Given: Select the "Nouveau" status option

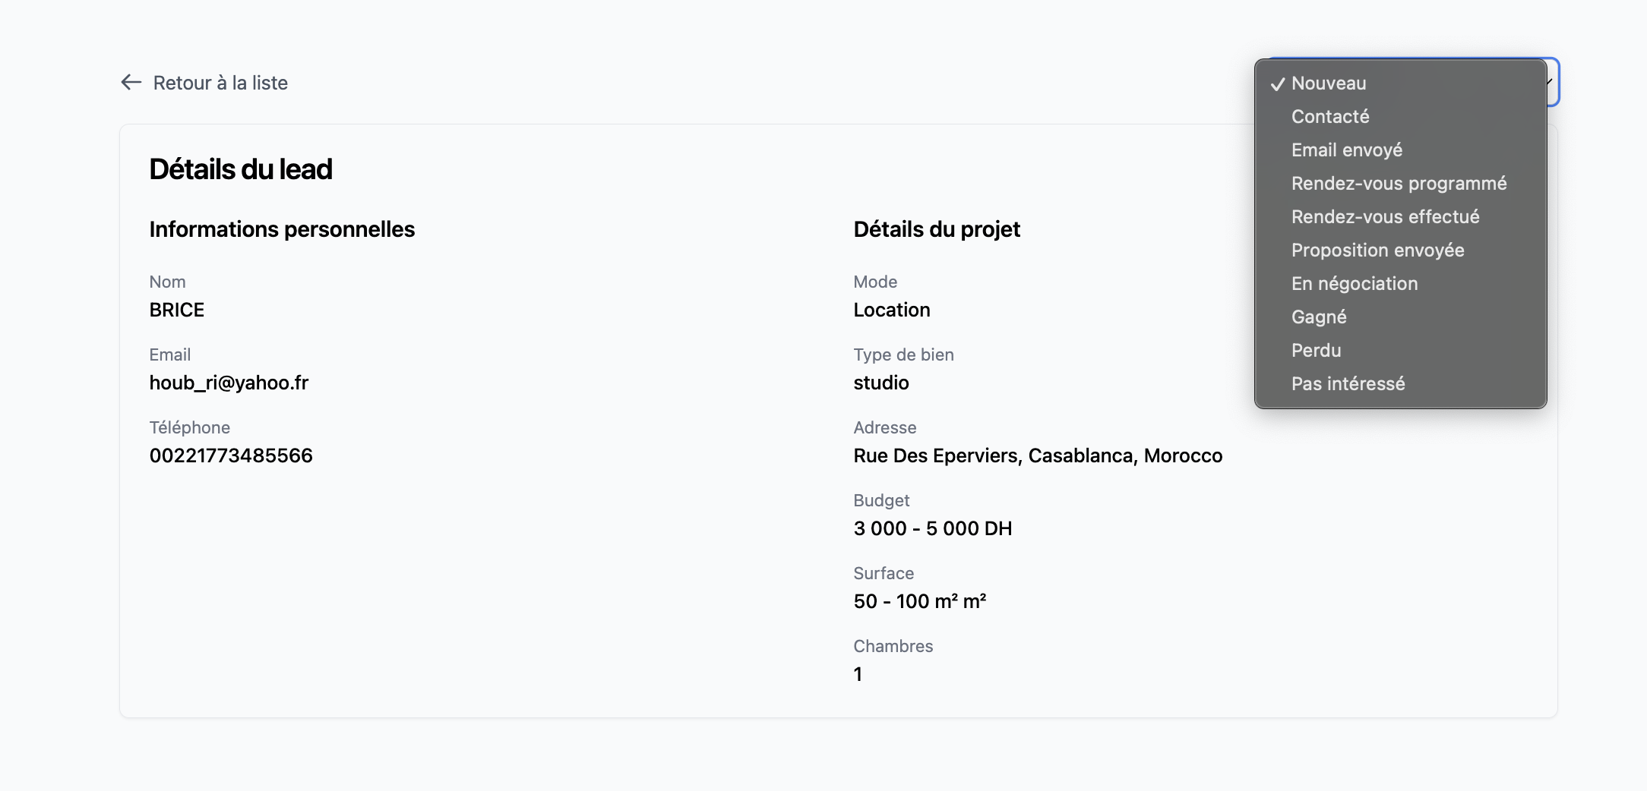Looking at the screenshot, I should tap(1329, 84).
